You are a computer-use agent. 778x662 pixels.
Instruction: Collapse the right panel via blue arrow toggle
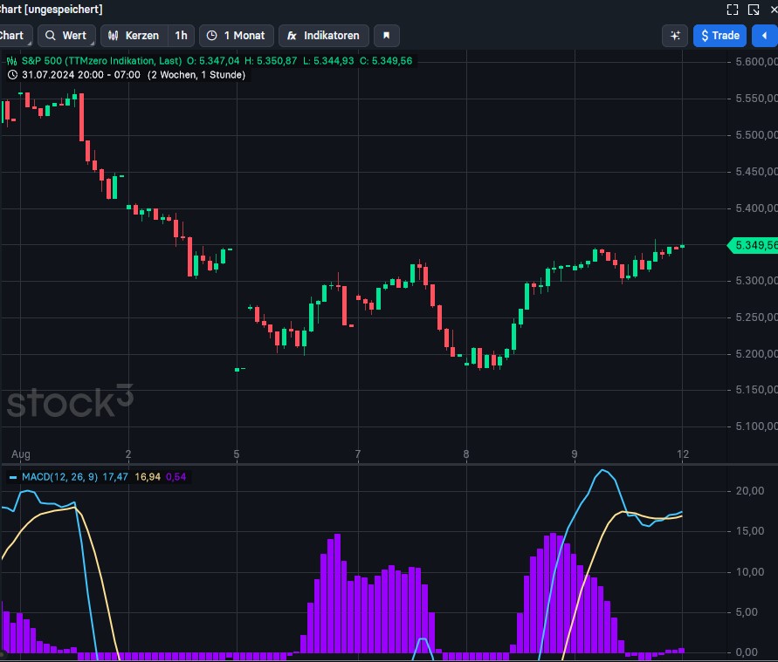[x=767, y=36]
